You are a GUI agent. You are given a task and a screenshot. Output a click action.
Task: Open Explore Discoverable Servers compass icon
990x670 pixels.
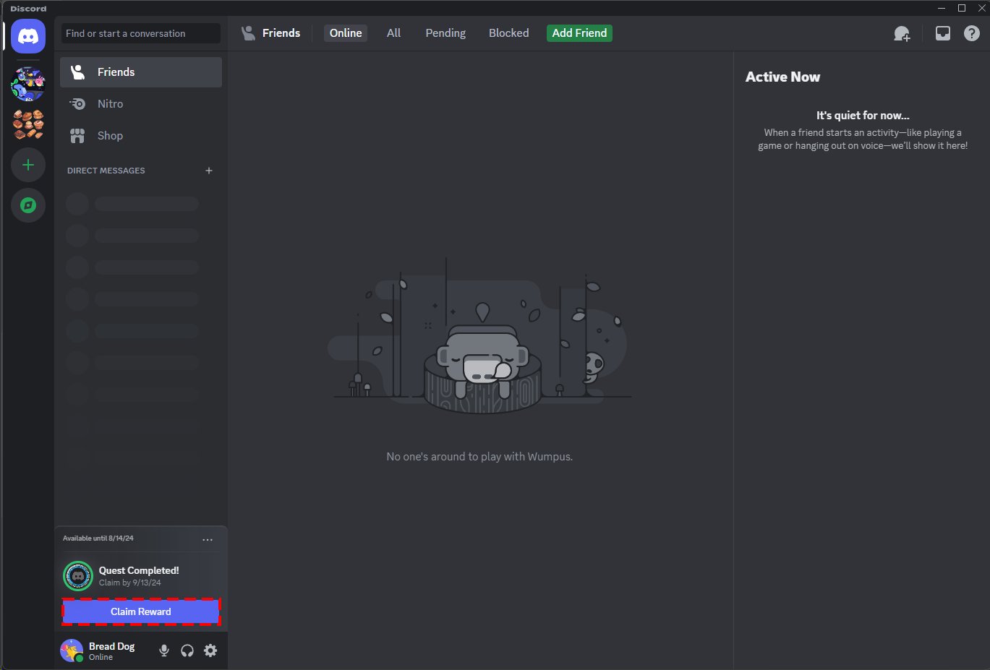pos(28,205)
